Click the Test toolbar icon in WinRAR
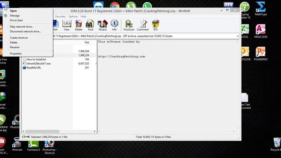281x158 pixels. [x=55, y=25]
